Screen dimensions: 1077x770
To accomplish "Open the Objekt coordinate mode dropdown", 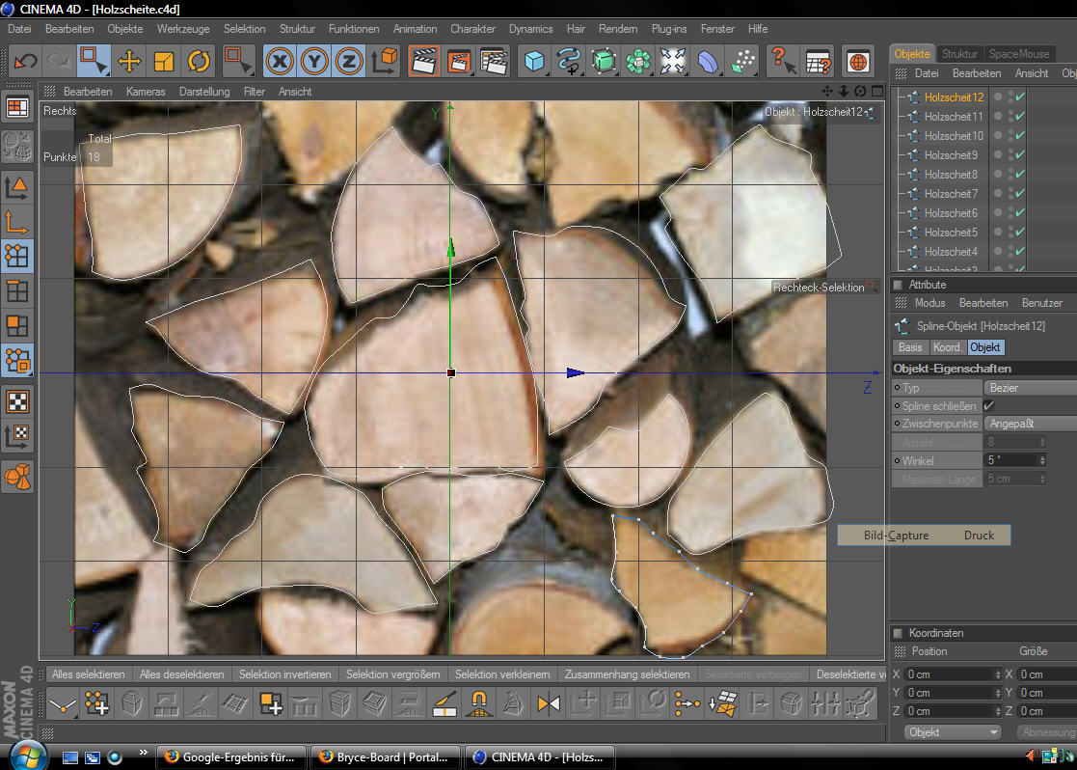I will click(955, 732).
